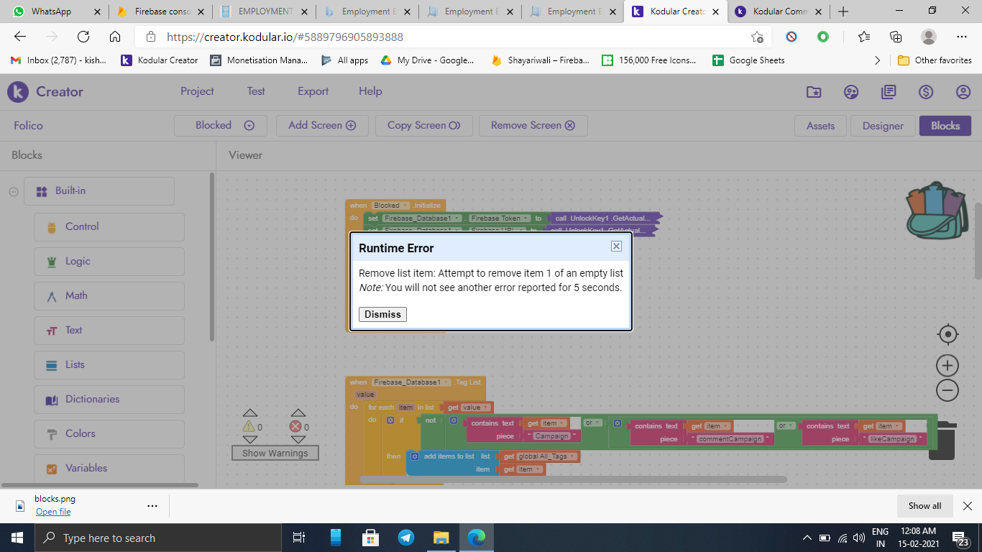The width and height of the screenshot is (982, 552).
Task: Open the theme palette icon in header
Action: tap(851, 92)
